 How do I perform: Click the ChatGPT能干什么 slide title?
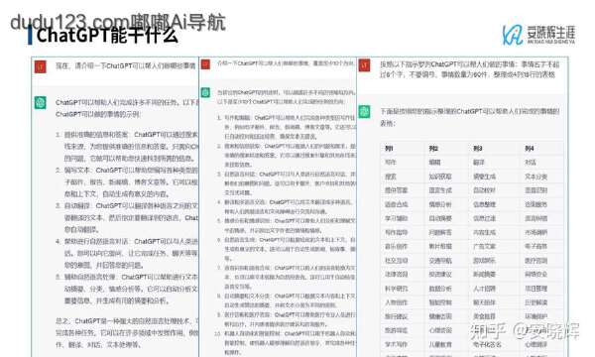[x=107, y=36]
